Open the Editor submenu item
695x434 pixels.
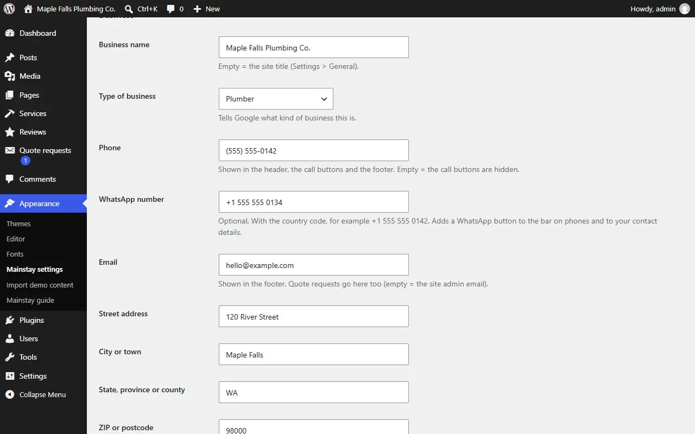point(16,239)
